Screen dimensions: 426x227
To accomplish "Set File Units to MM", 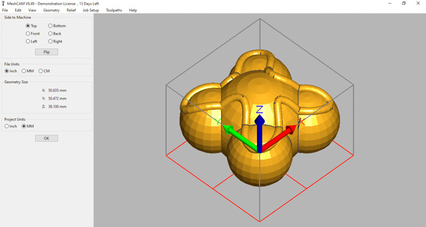I will point(28,71).
